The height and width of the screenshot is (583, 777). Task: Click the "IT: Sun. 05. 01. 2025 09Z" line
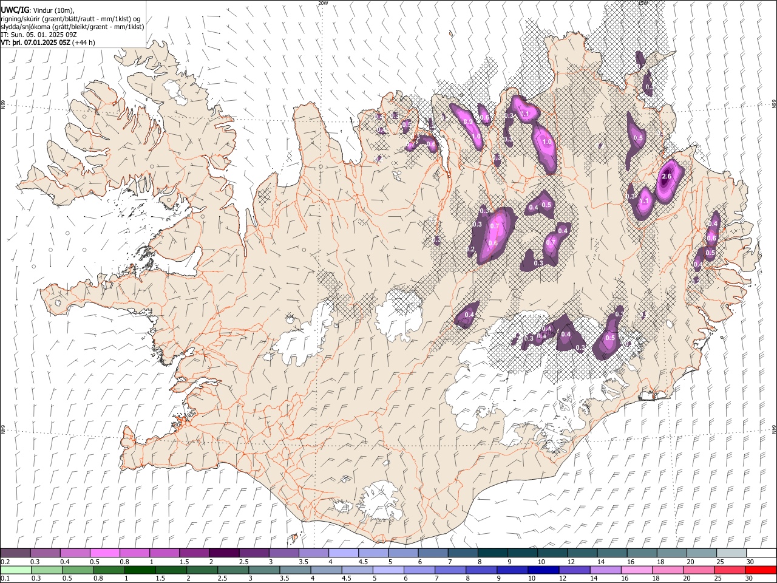tap(39, 35)
